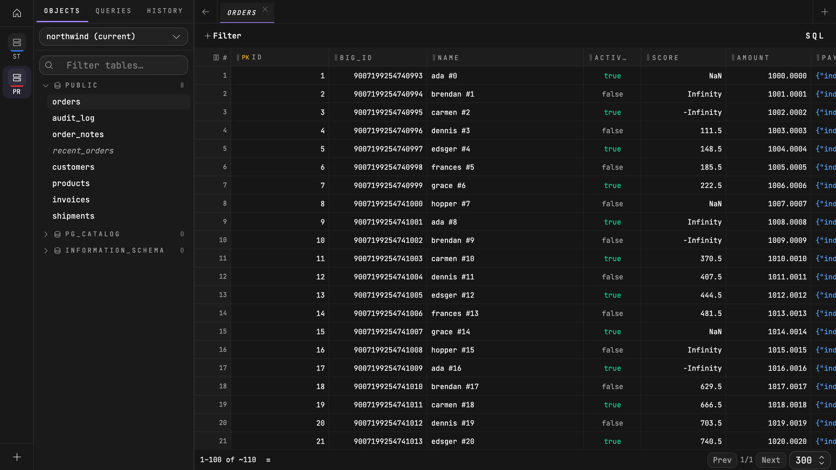Open the orders table
Viewport: 836px width, 470px height.
point(119,102)
